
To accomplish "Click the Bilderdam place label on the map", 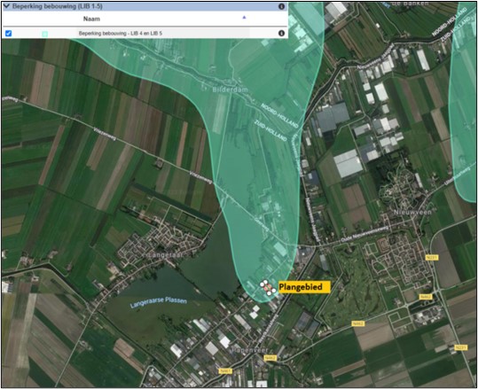I will [x=230, y=89].
